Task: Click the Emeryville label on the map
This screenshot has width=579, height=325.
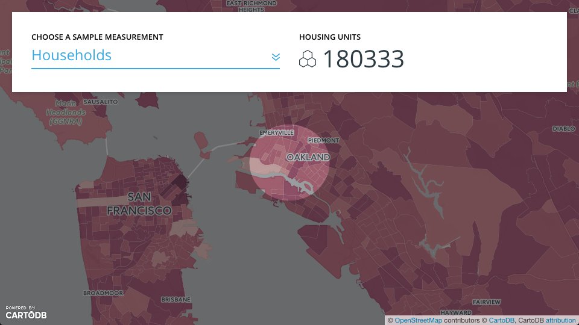Action: click(277, 132)
